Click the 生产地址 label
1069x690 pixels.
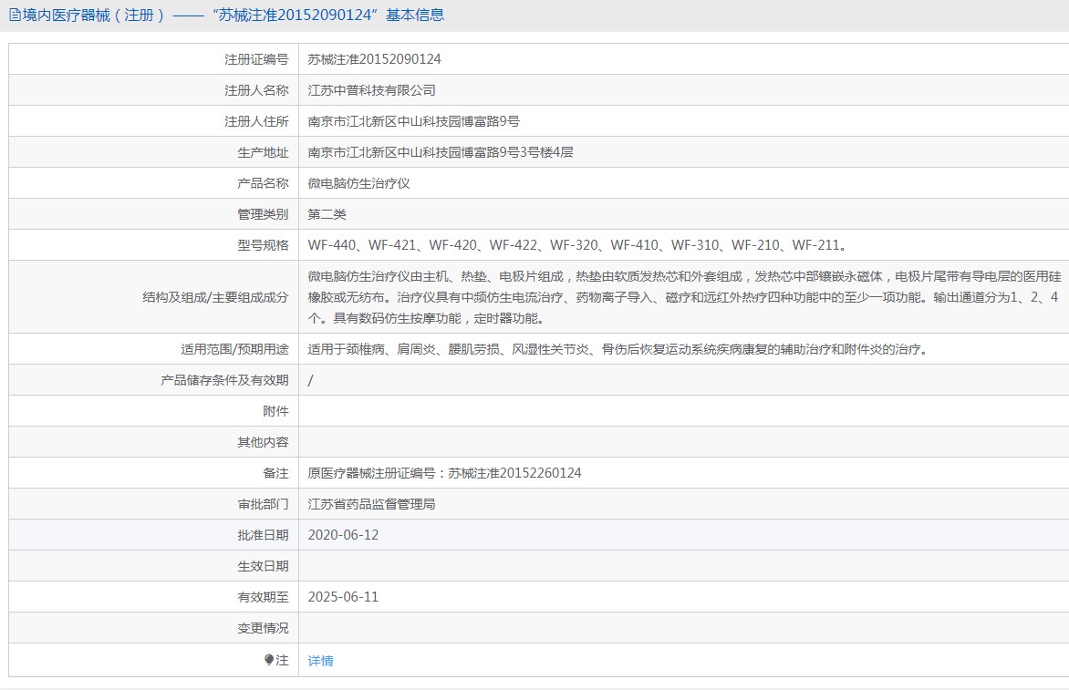coord(264,152)
